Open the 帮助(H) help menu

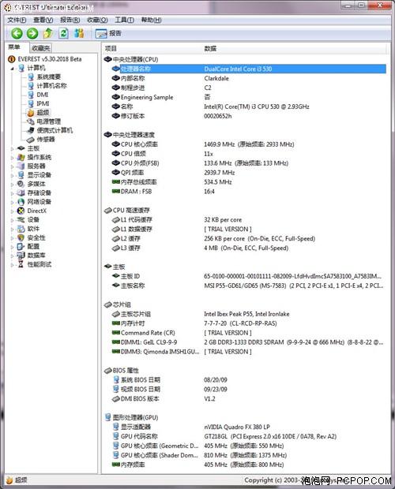tap(151, 20)
